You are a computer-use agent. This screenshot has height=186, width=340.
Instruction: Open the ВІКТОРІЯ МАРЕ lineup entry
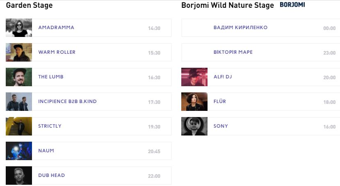[233, 52]
